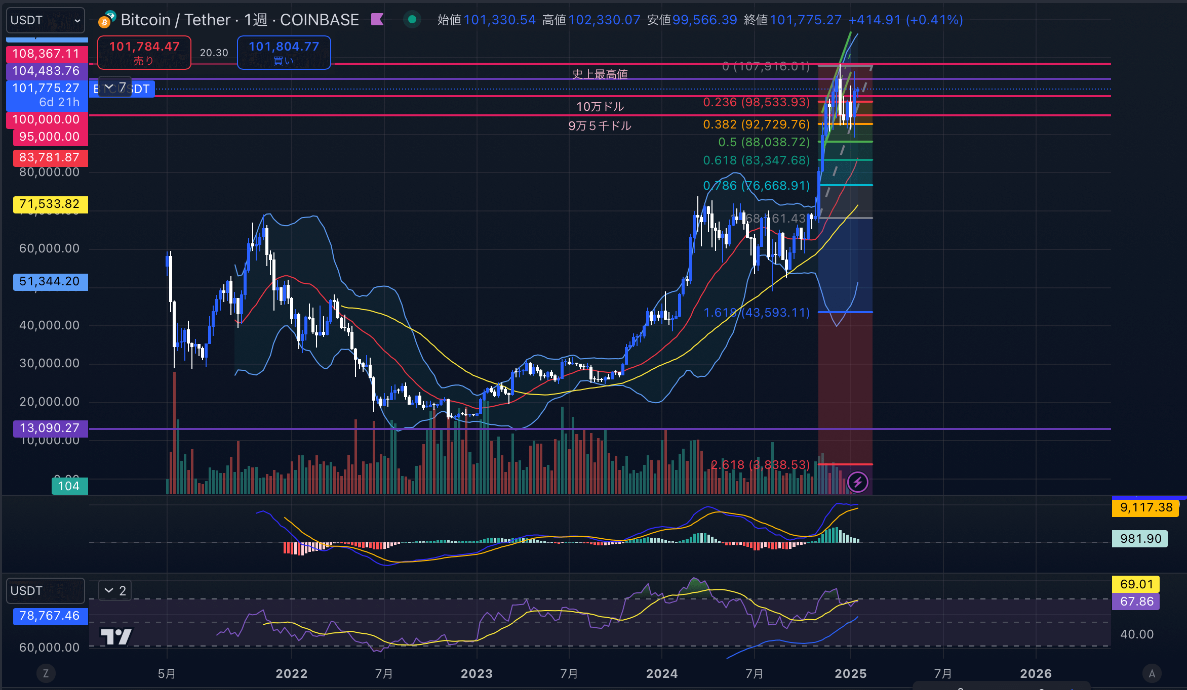Click the Z timezone button at bottom-left
Viewport: 1187px width, 690px height.
[46, 673]
